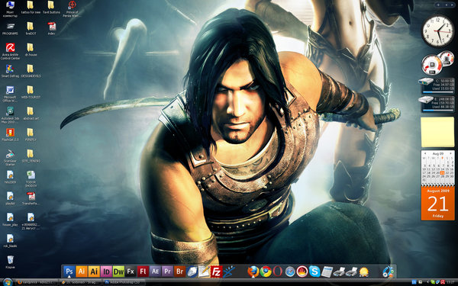Select the TODOR SHODOV spreadsheet file

[31, 178]
